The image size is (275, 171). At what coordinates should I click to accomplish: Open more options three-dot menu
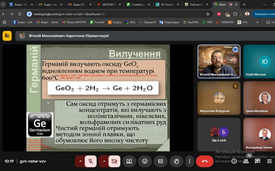pyautogui.click(x=189, y=161)
